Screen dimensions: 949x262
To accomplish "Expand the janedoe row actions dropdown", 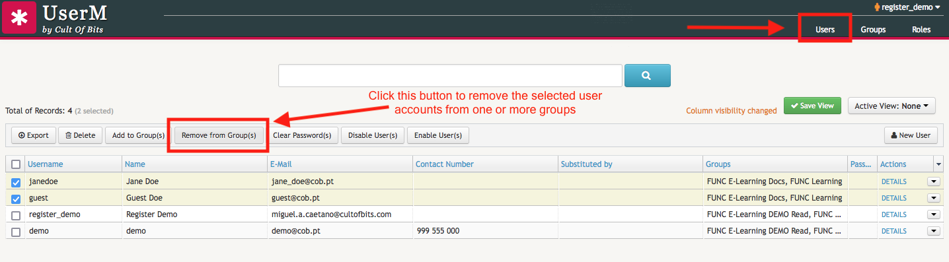I will click(x=933, y=181).
